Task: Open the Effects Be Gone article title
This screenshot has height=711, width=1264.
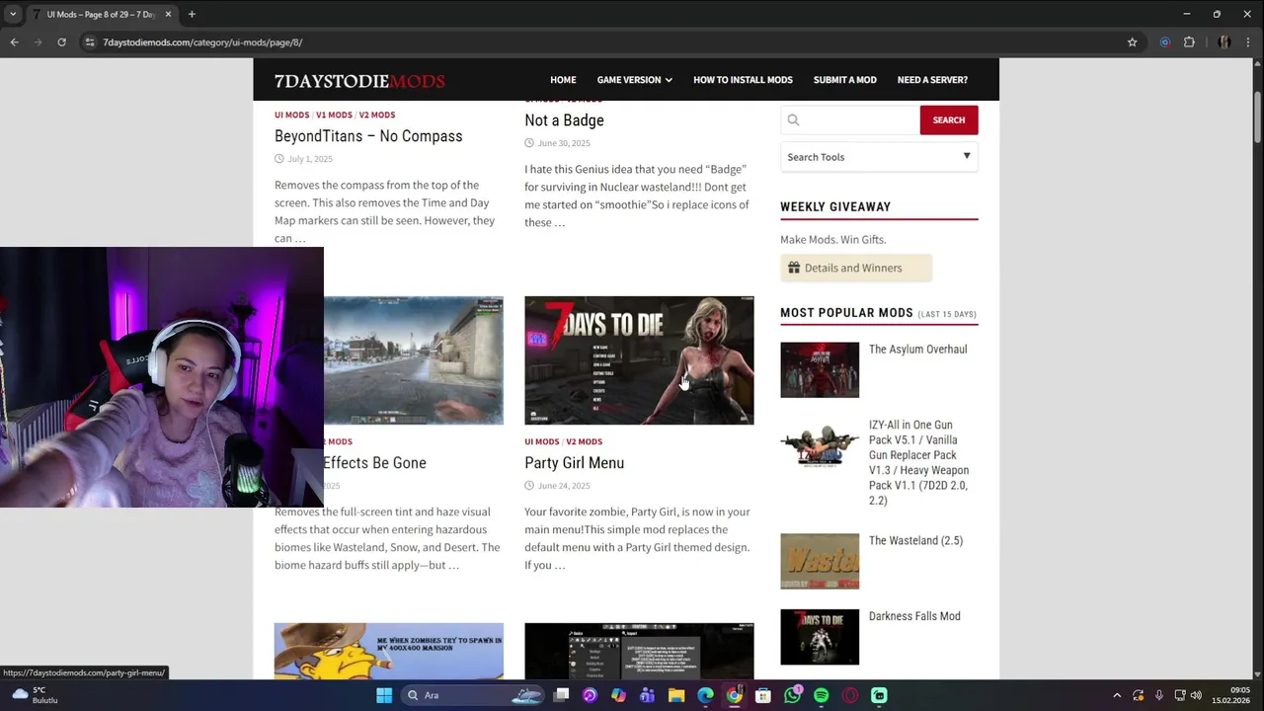Action: coord(375,463)
